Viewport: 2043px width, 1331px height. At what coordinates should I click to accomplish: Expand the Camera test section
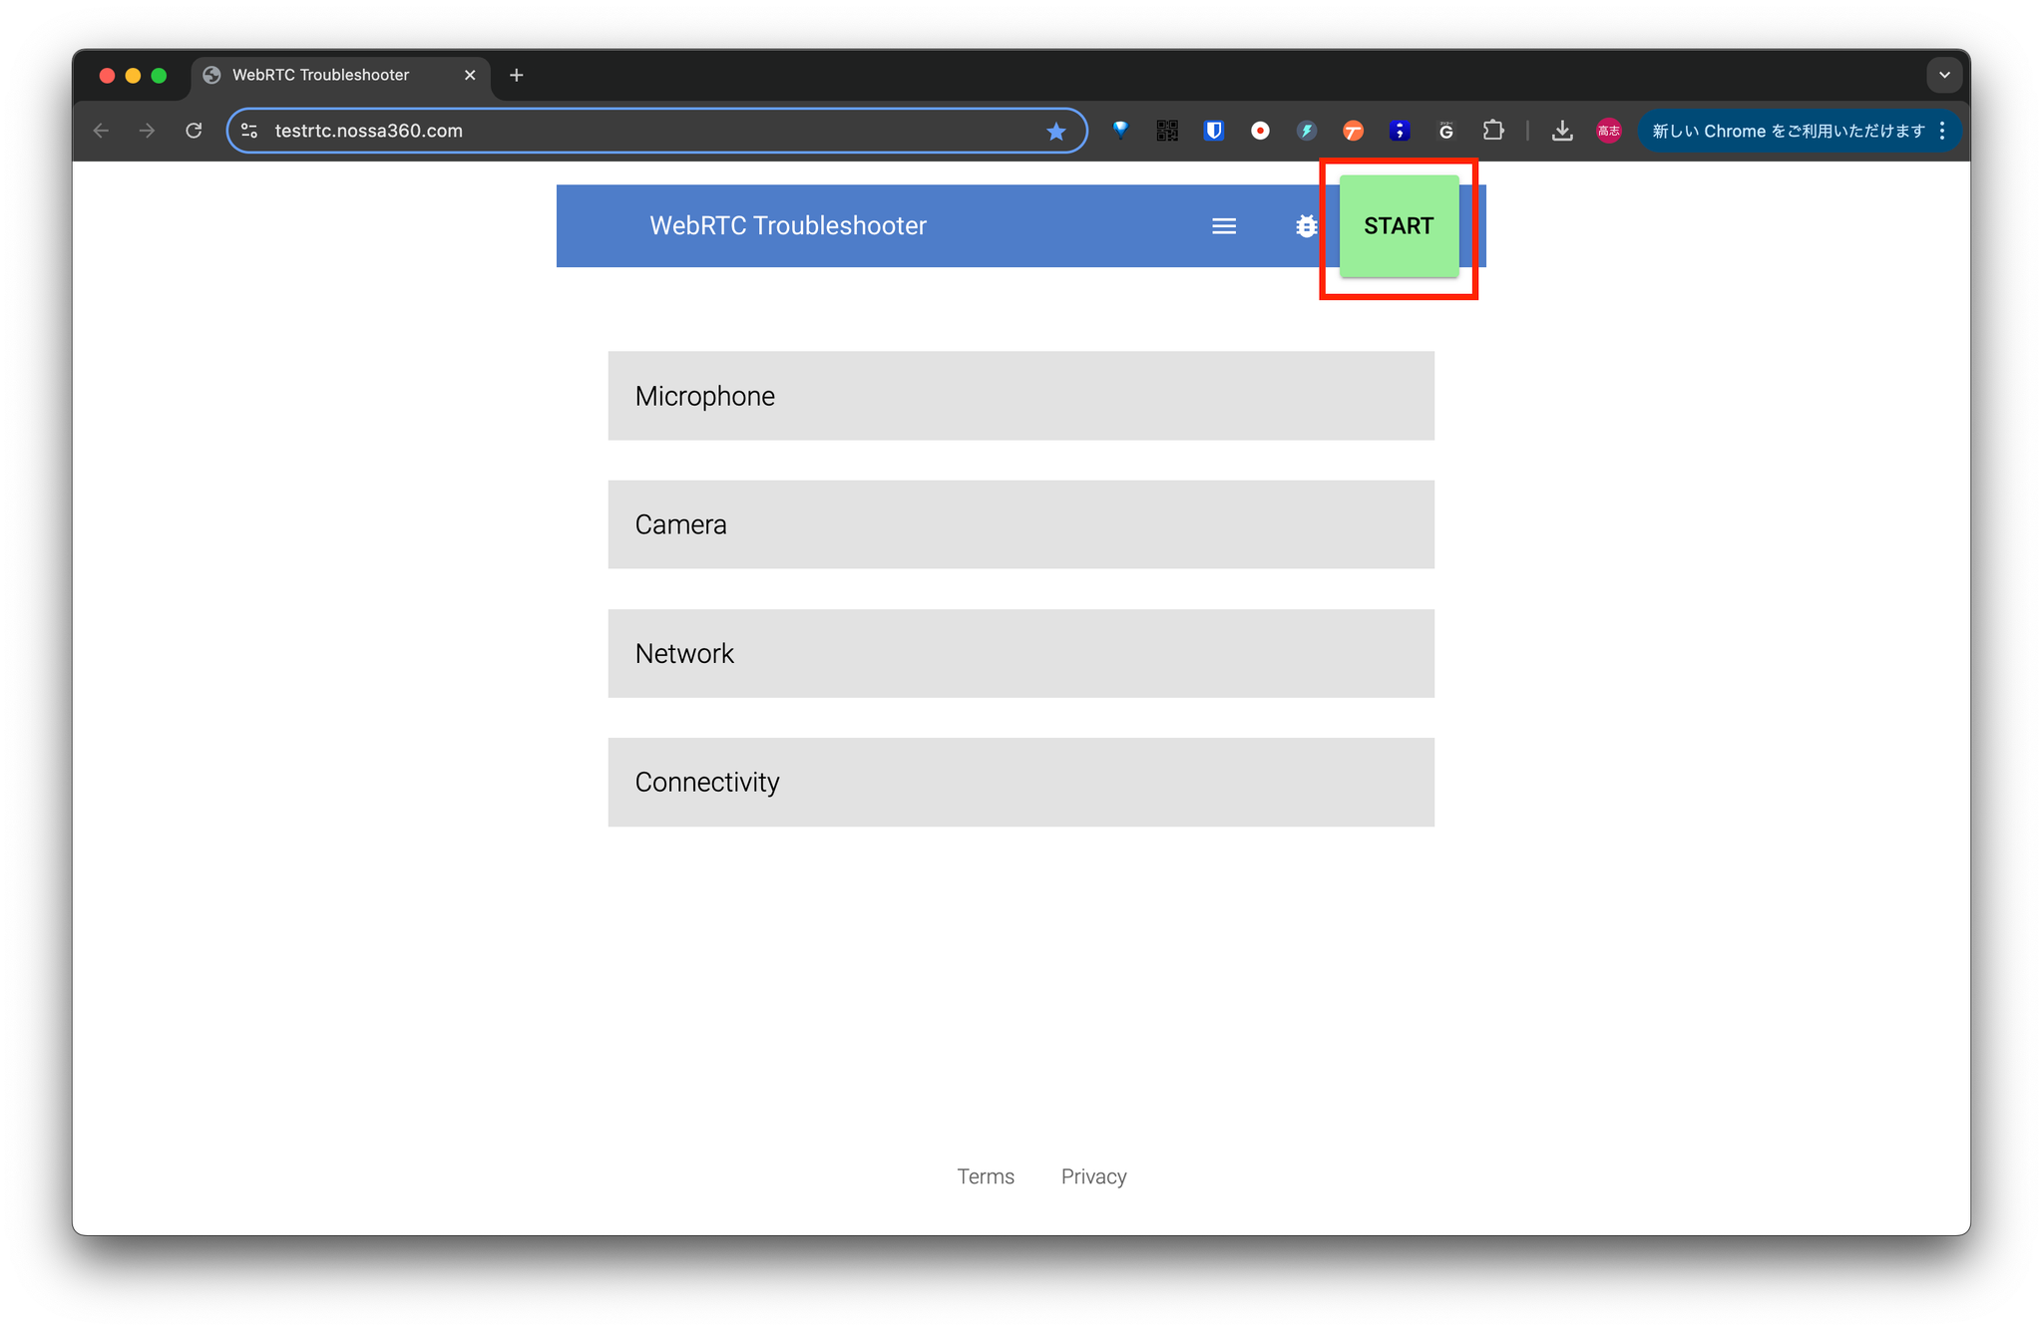click(1021, 524)
